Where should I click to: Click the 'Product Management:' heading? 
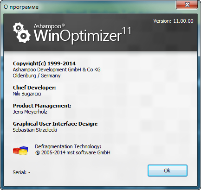[42, 106]
